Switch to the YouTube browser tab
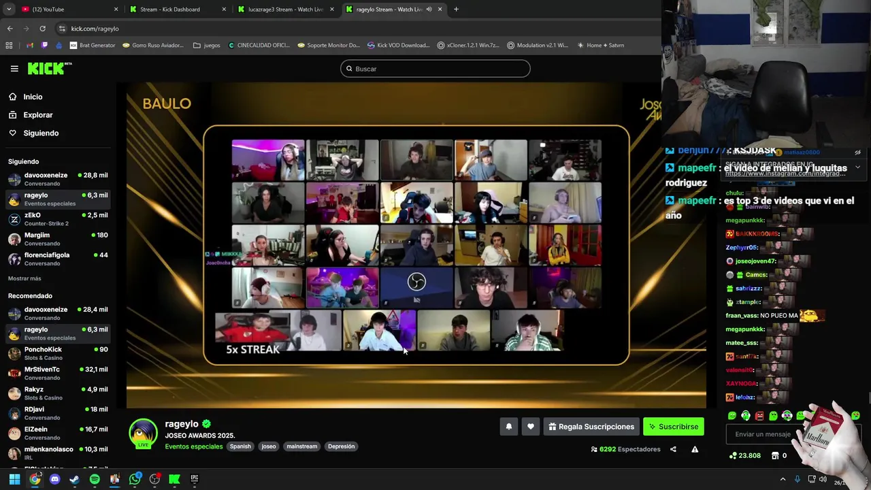This screenshot has width=871, height=490. coord(68,10)
